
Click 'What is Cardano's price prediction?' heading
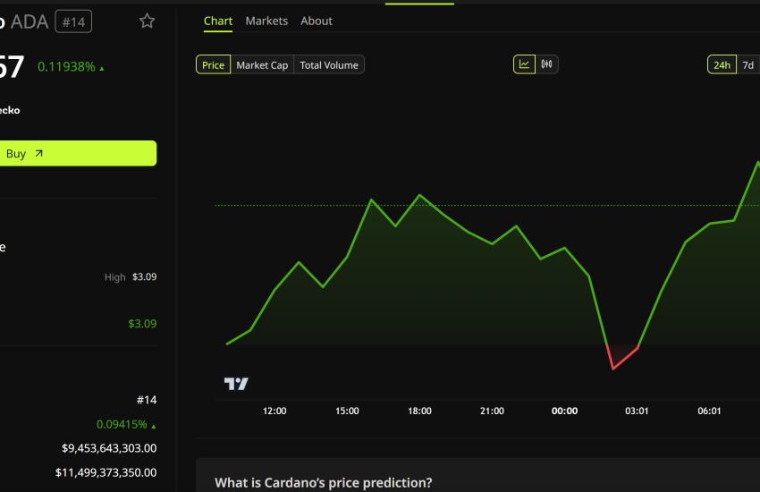324,483
